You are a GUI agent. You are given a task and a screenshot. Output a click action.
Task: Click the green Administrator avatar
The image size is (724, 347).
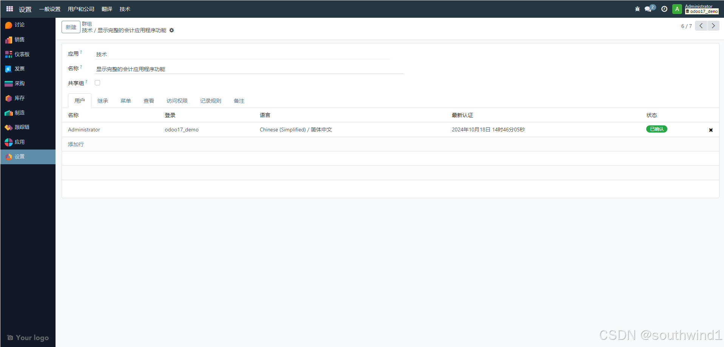[x=677, y=9]
